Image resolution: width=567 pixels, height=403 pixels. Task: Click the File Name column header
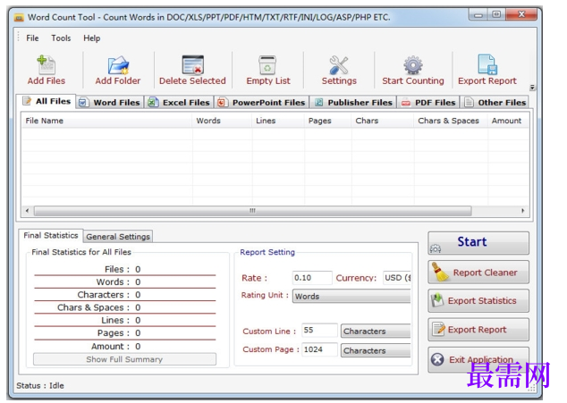[106, 121]
